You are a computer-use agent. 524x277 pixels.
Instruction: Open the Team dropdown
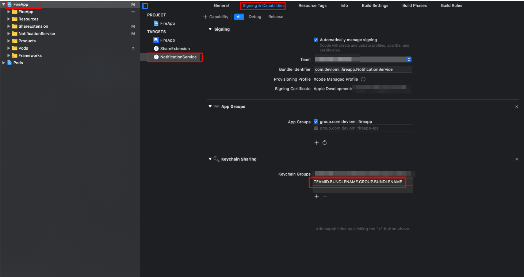pos(409,59)
